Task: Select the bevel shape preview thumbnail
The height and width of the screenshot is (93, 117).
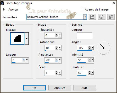Action: 17,38
